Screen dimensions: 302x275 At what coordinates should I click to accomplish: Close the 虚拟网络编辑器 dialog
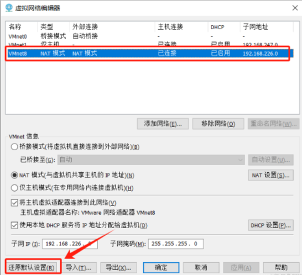click(295, 8)
